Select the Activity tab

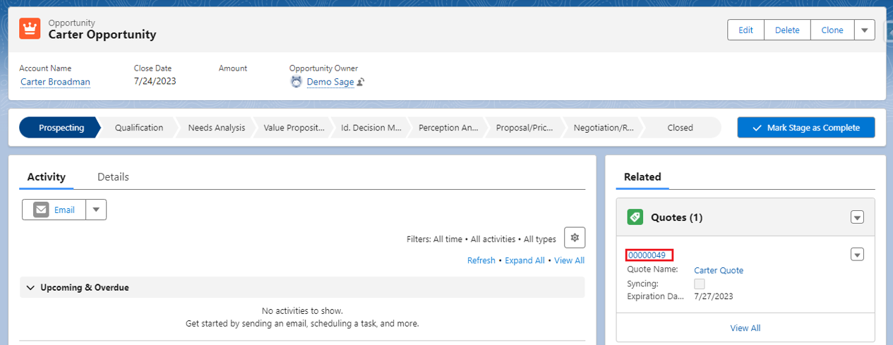point(47,177)
